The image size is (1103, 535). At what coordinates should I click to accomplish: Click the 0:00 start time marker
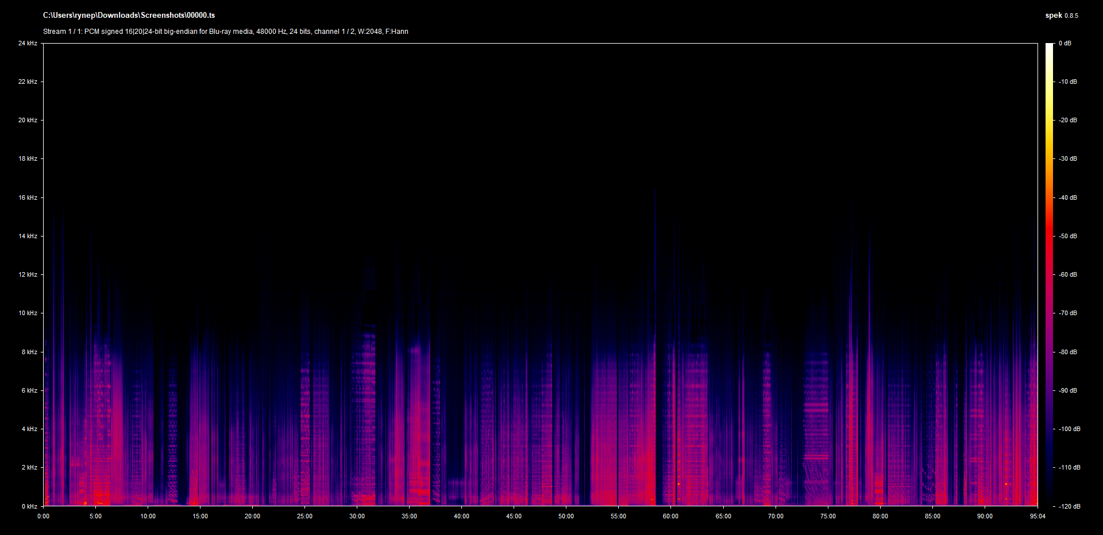click(x=44, y=516)
